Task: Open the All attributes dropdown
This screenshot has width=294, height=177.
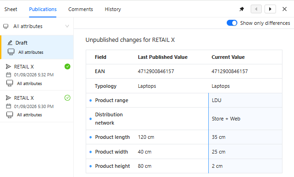Action: (x=36, y=26)
